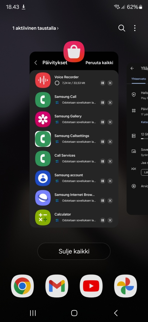Cancel the Samsung Gallery update

coord(110,122)
